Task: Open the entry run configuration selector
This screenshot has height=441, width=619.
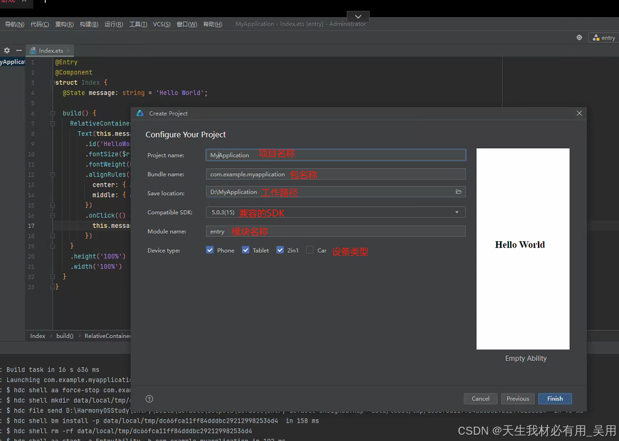Action: click(x=604, y=37)
